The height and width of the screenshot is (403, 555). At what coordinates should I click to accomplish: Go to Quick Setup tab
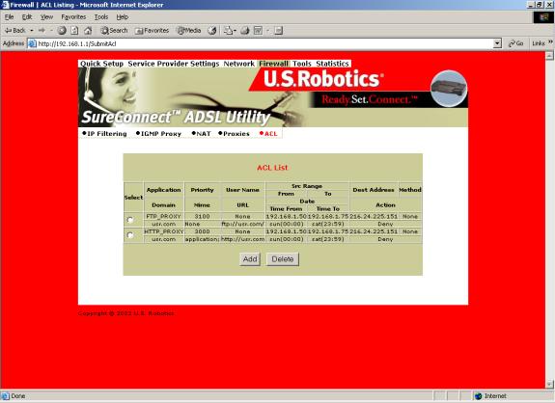(x=101, y=64)
